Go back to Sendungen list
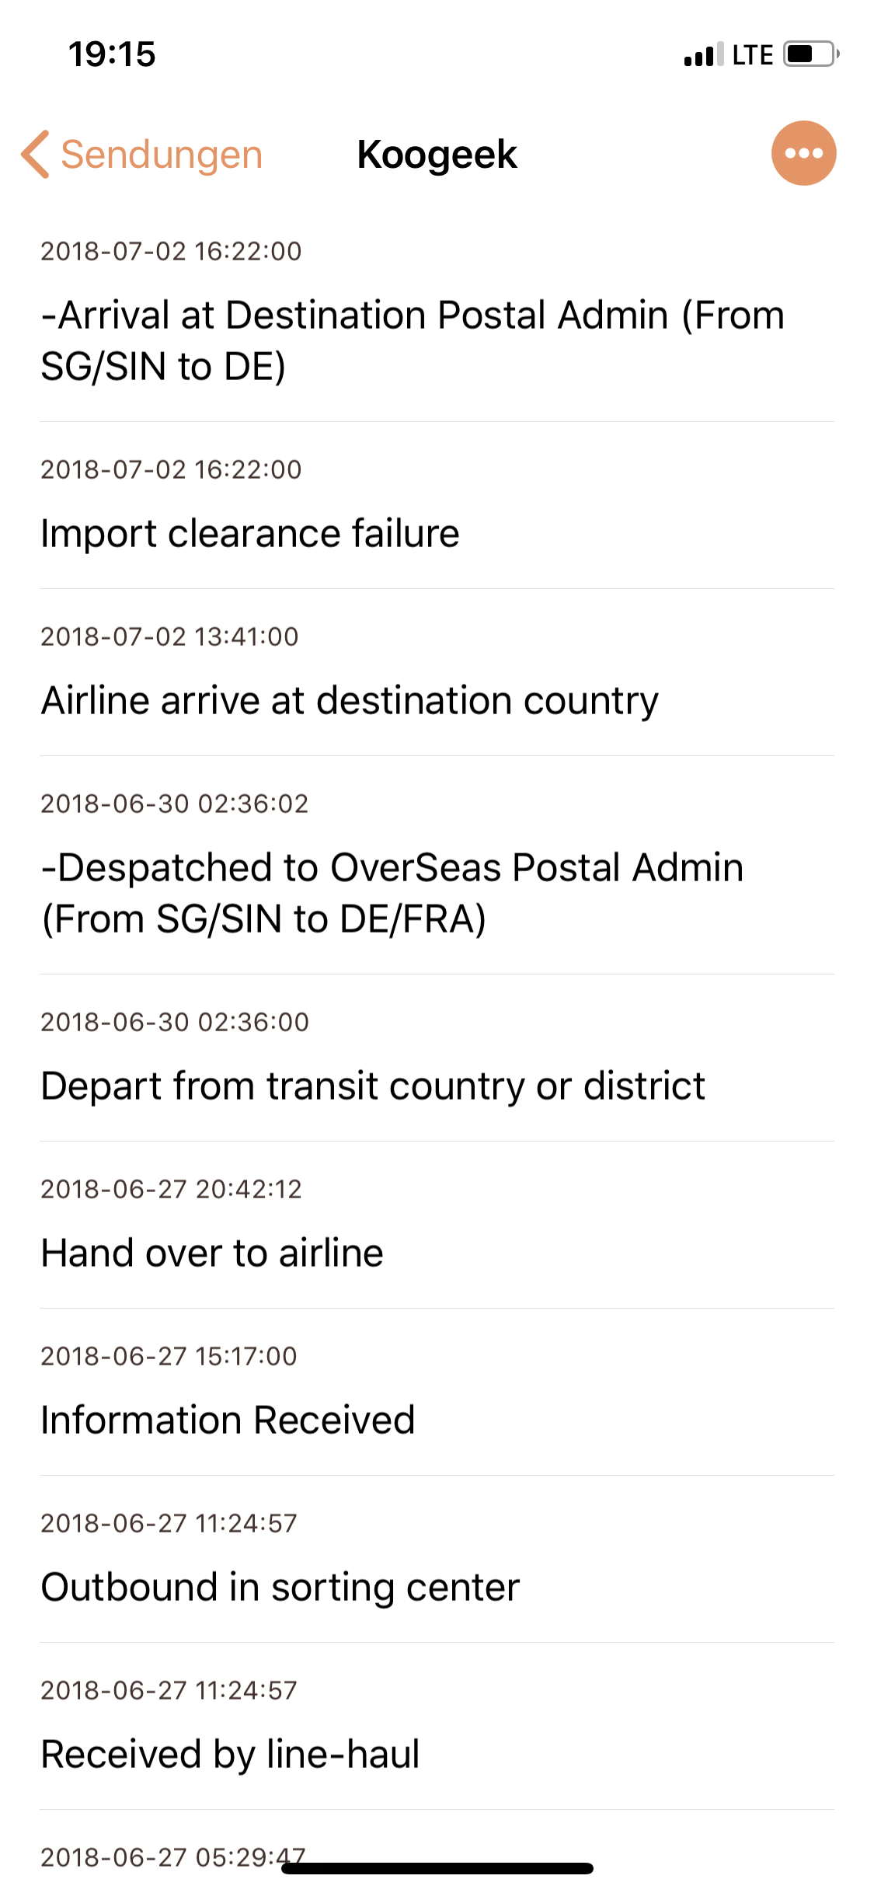874x1893 pixels. (x=161, y=154)
